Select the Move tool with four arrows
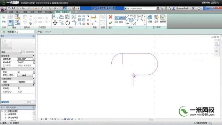This screenshot has height=125, width=222. (55, 23)
